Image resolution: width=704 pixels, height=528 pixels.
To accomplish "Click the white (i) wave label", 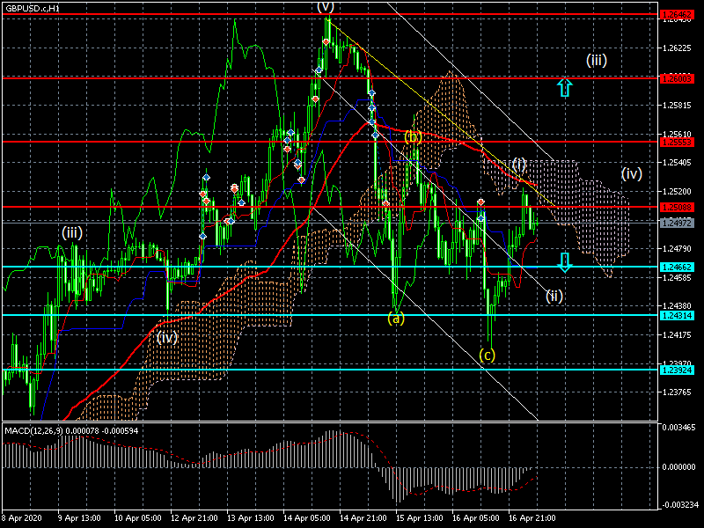I will point(519,165).
